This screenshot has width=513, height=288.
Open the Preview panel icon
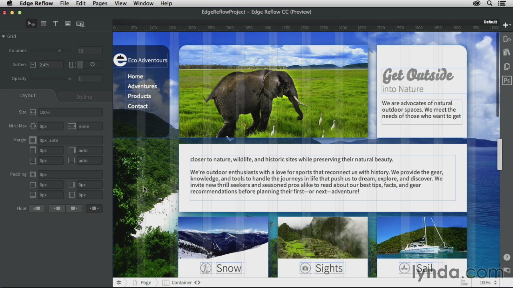(x=507, y=39)
